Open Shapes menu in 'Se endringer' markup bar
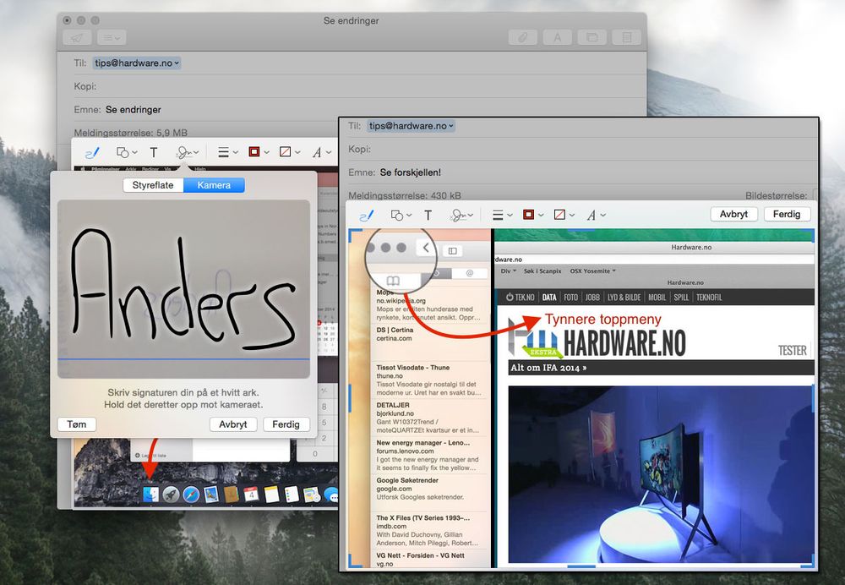 [x=127, y=152]
